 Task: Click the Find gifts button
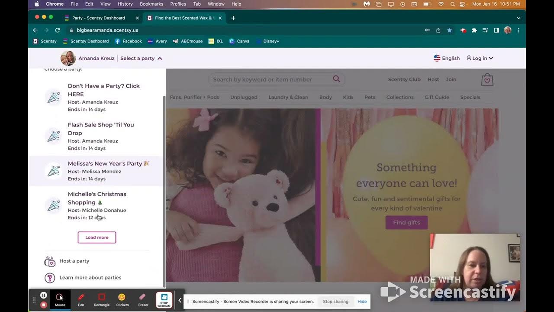[x=406, y=222]
